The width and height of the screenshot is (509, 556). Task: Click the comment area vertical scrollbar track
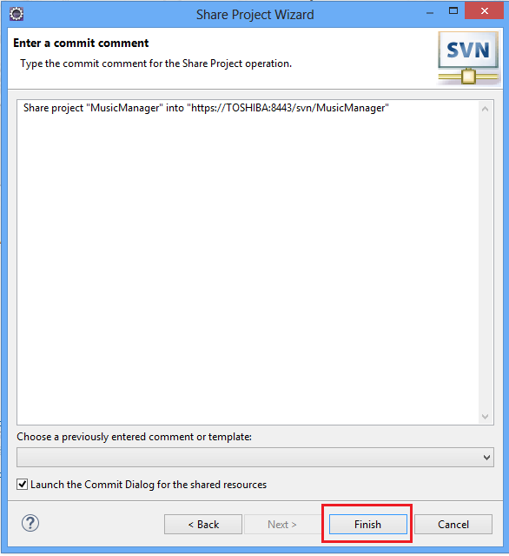(485, 263)
